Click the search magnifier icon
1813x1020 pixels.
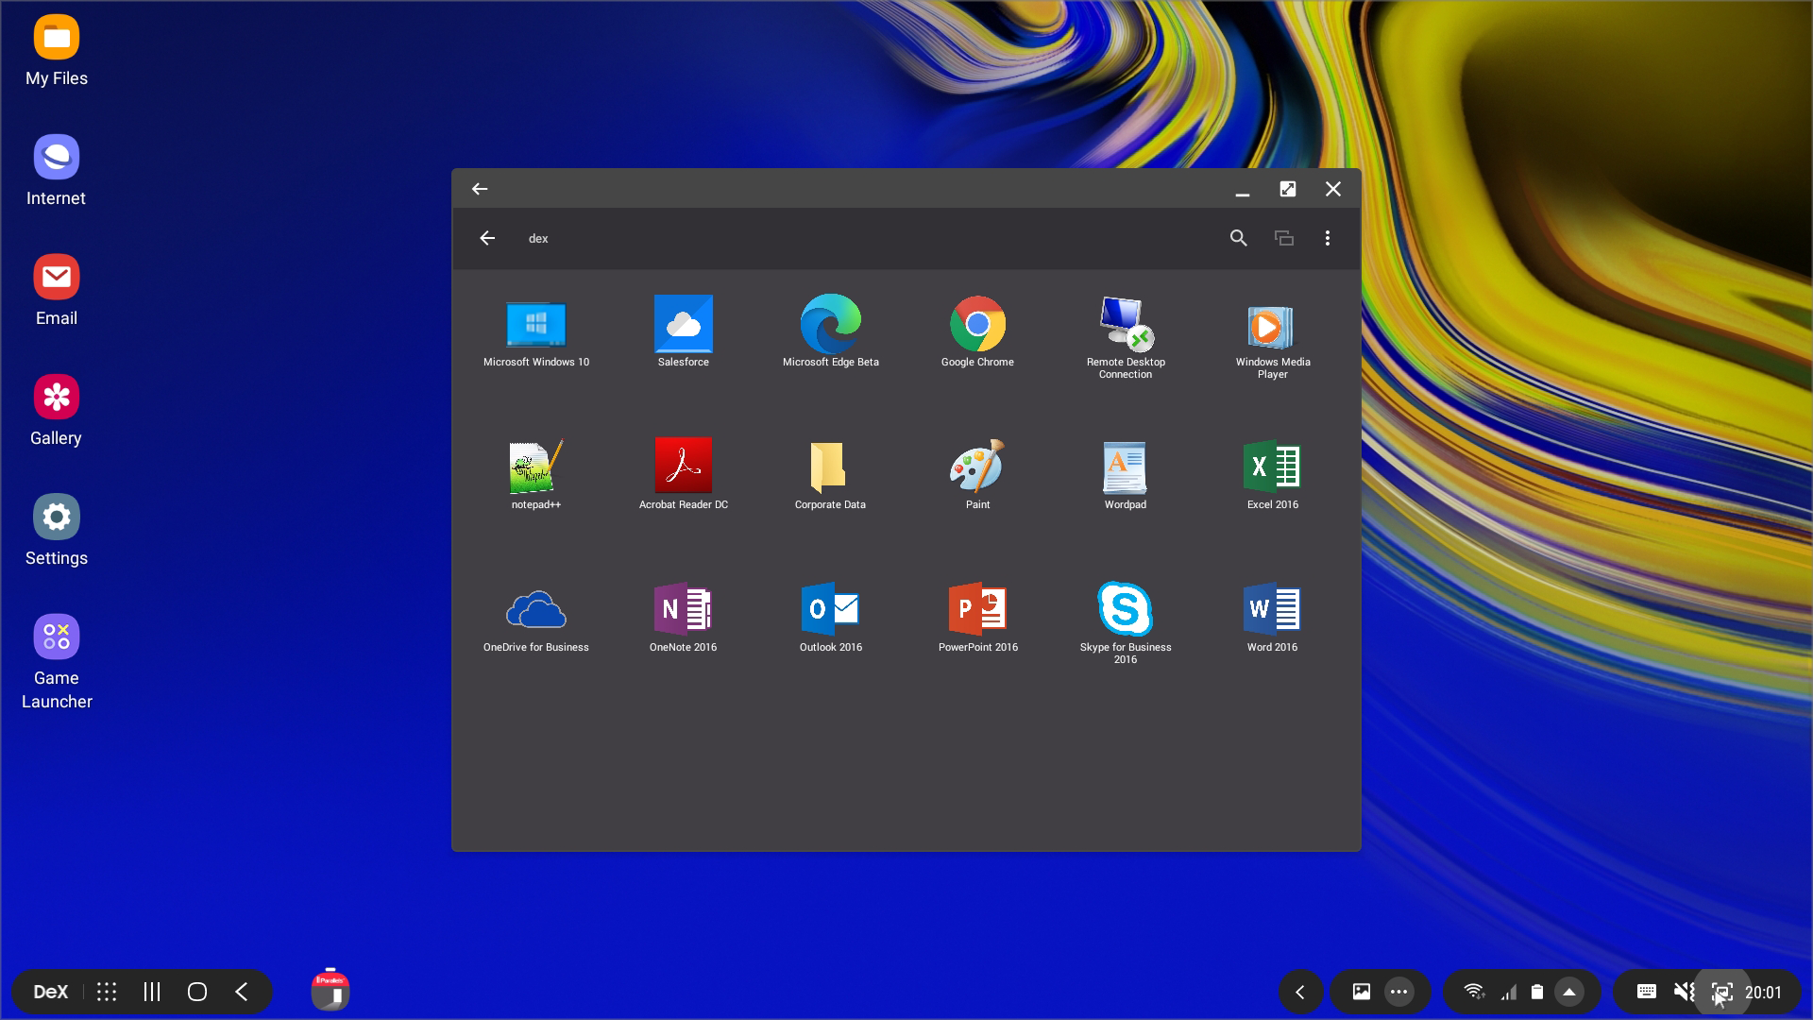(x=1238, y=238)
